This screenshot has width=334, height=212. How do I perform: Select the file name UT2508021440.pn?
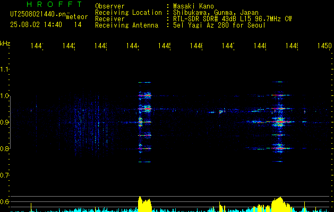pos(38,14)
